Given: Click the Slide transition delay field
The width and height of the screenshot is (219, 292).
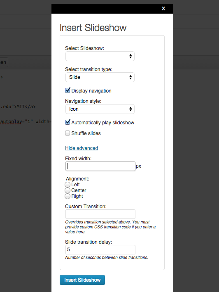Looking at the screenshot, I should (100, 249).
